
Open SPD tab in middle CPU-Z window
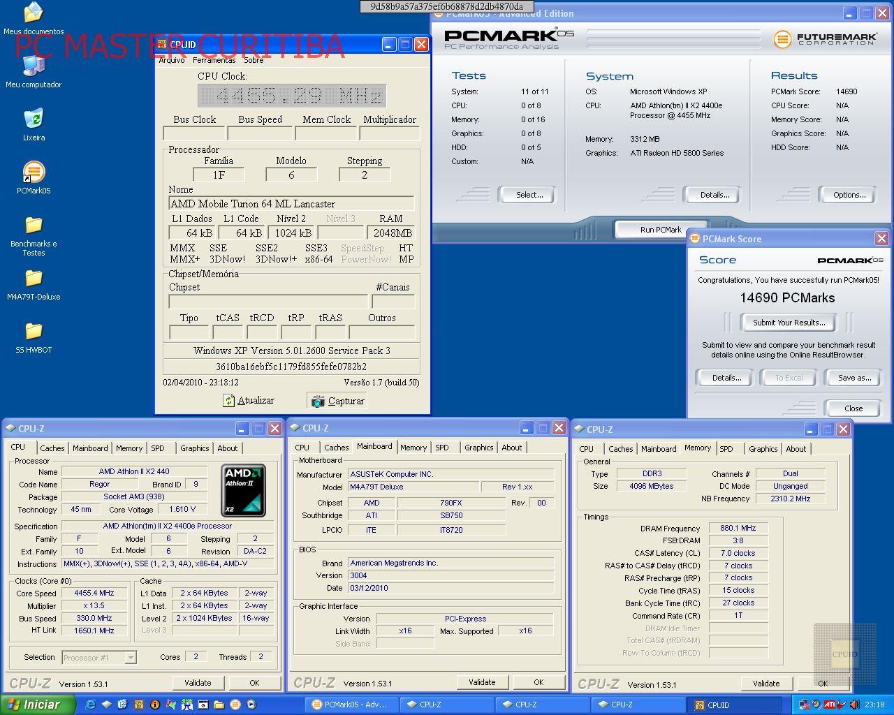point(442,448)
